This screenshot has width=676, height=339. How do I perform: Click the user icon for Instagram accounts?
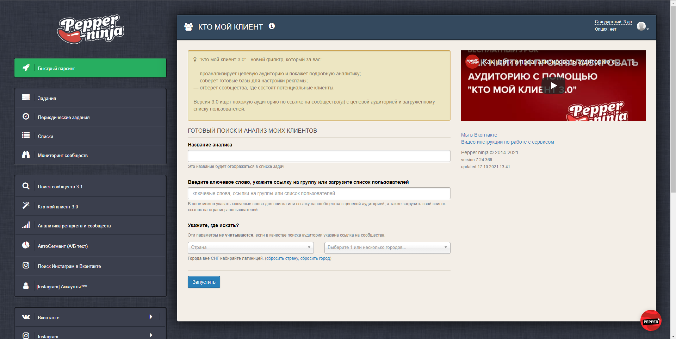pos(26,286)
